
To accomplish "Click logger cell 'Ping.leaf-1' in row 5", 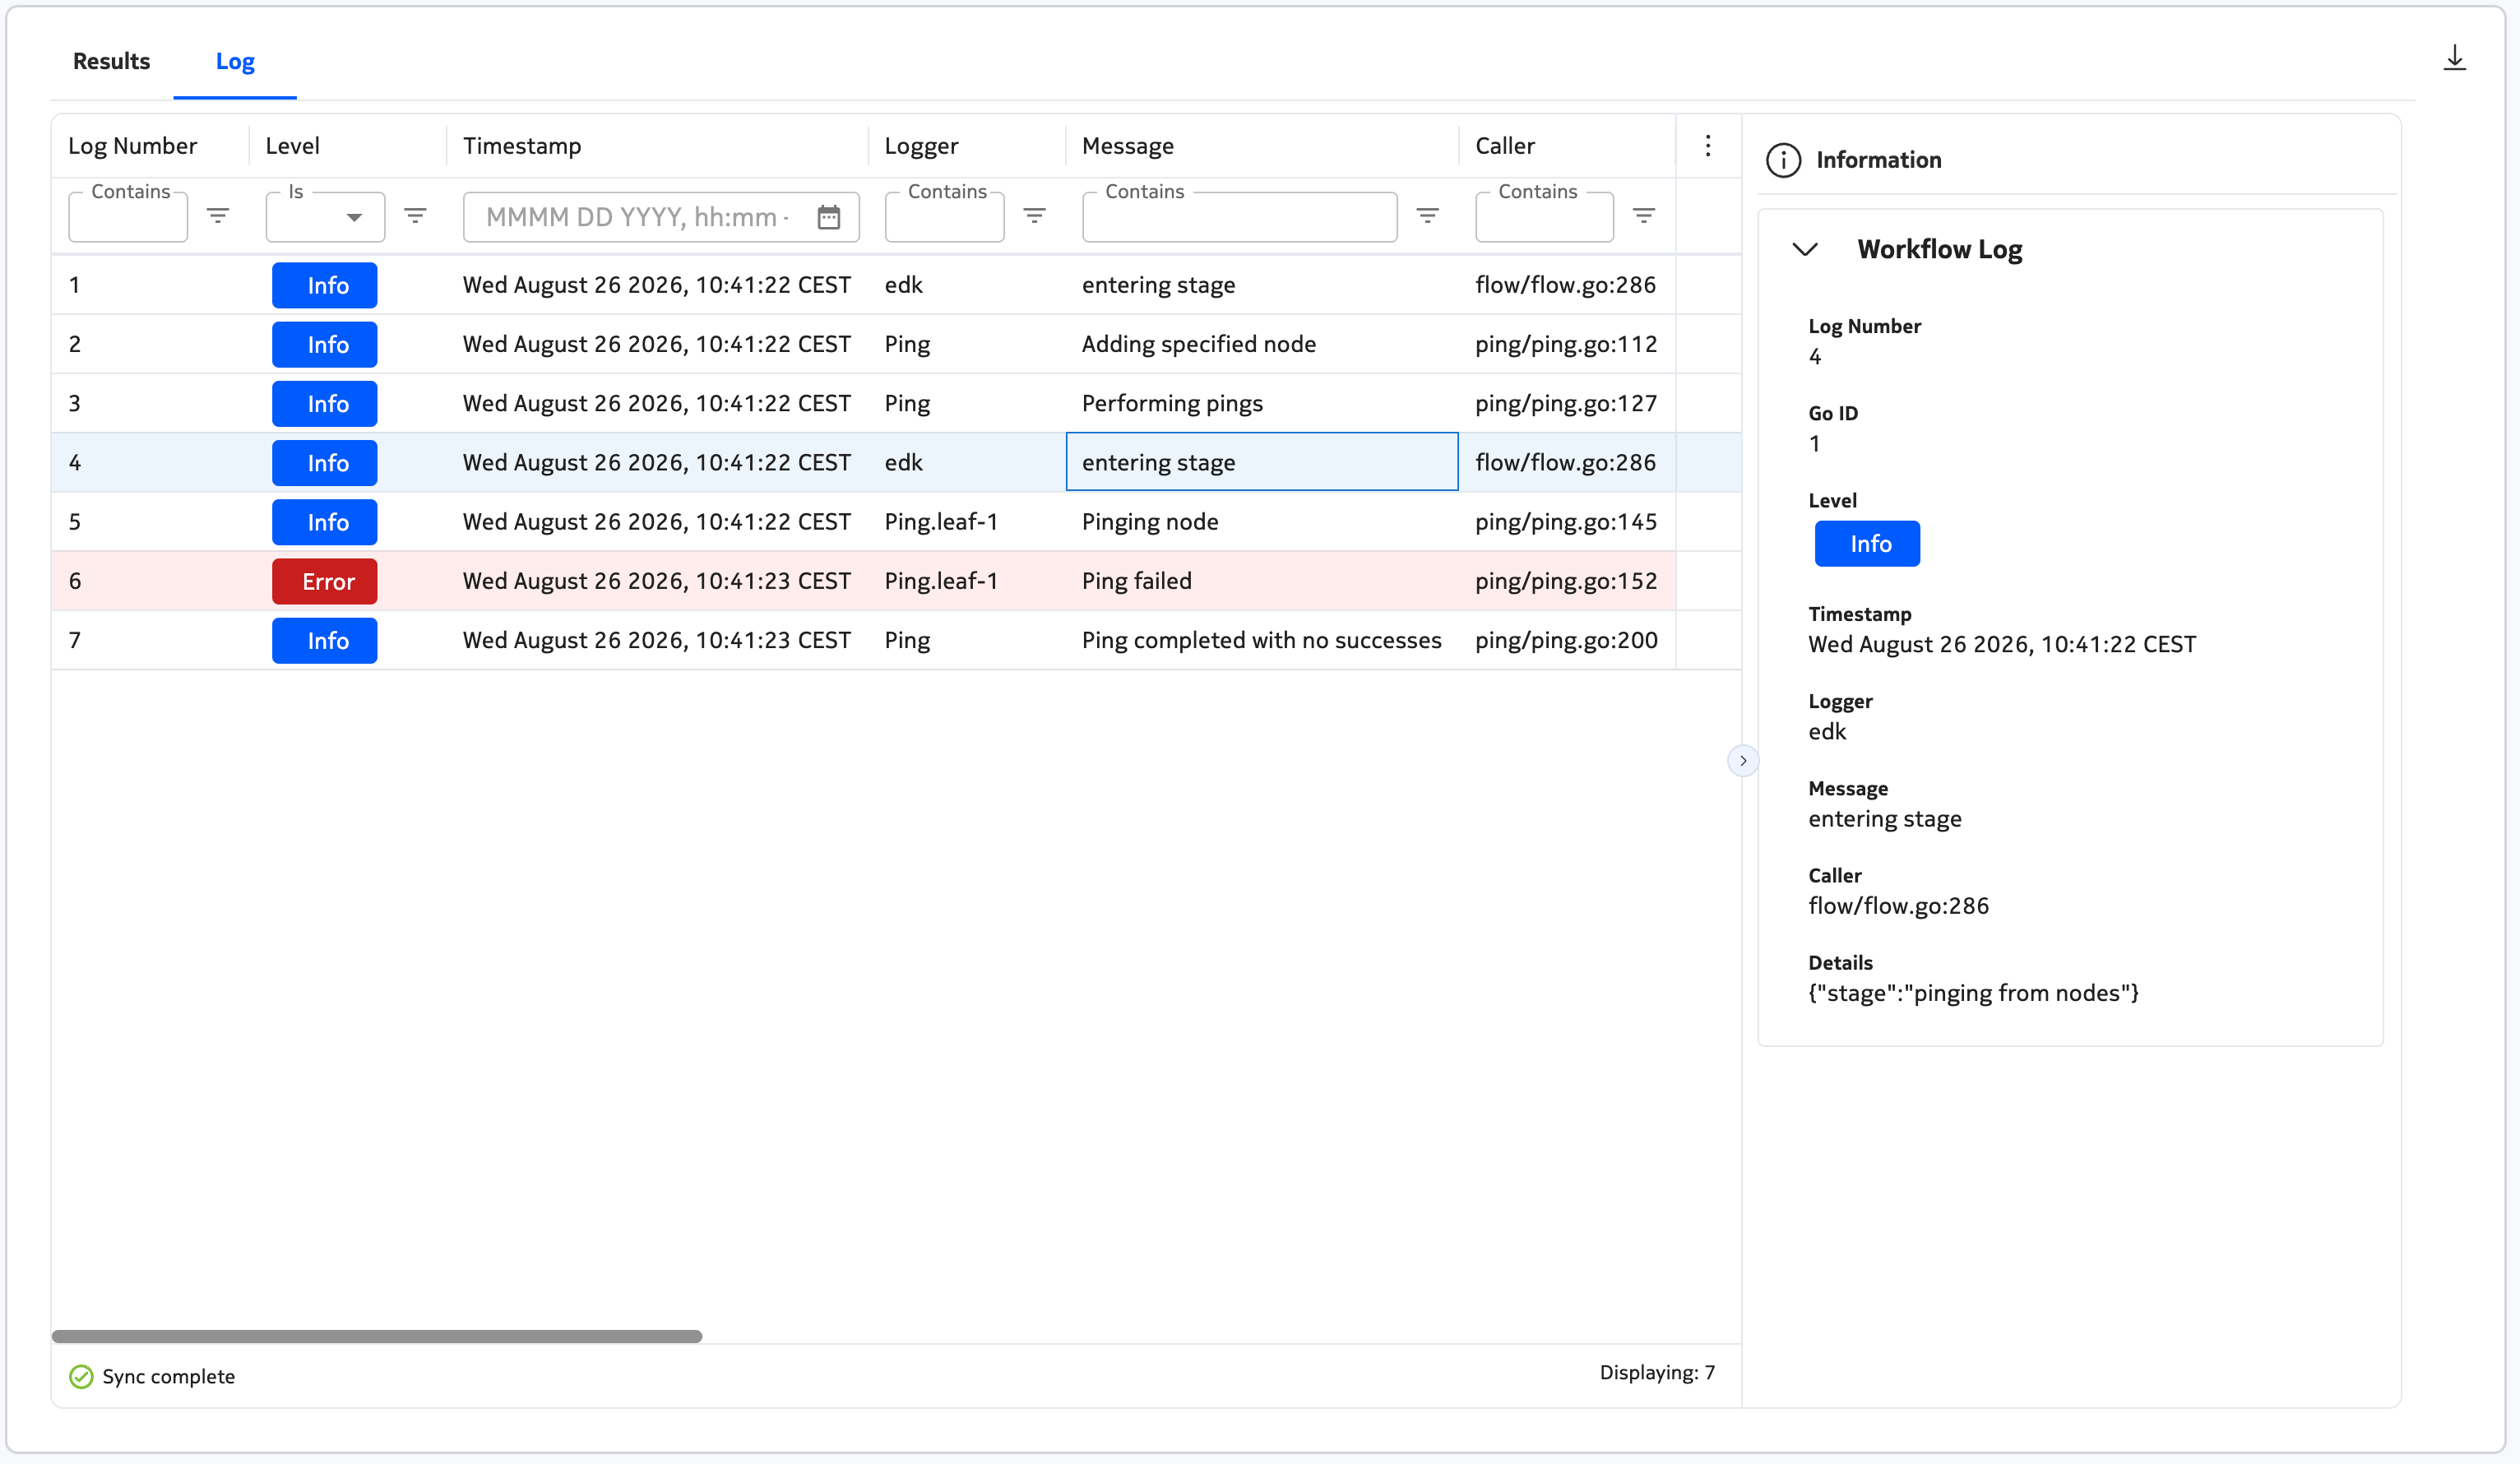I will tap(966, 522).
